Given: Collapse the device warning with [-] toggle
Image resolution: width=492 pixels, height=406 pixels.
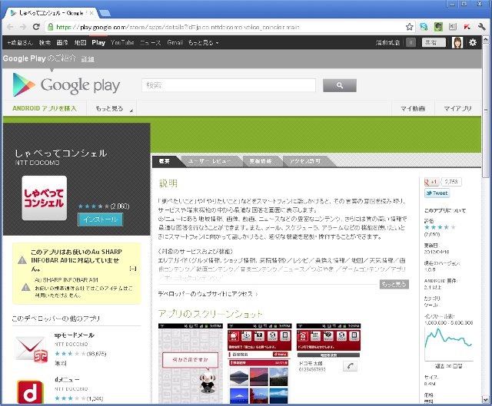Looking at the screenshot, I should tap(133, 269).
